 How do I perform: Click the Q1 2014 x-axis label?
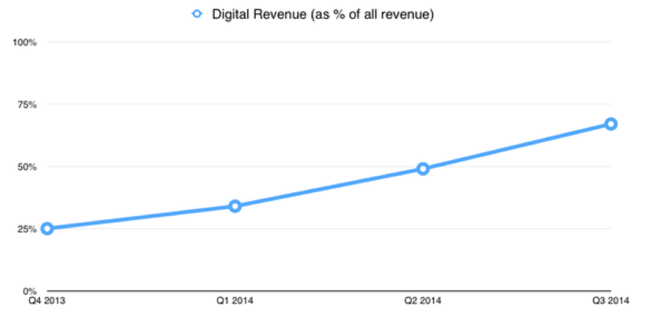click(x=235, y=301)
